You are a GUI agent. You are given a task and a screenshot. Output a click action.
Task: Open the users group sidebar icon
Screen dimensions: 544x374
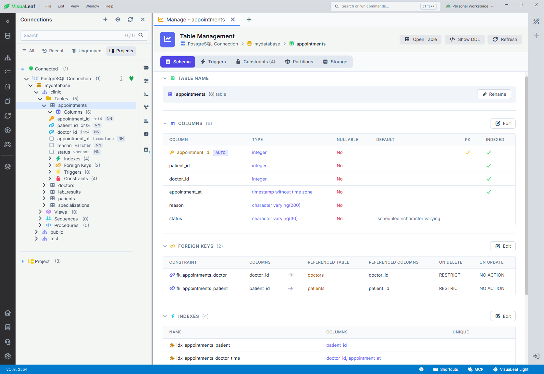click(8, 144)
